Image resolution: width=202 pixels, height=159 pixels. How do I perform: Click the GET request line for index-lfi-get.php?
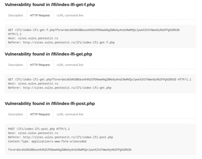(x=99, y=79)
